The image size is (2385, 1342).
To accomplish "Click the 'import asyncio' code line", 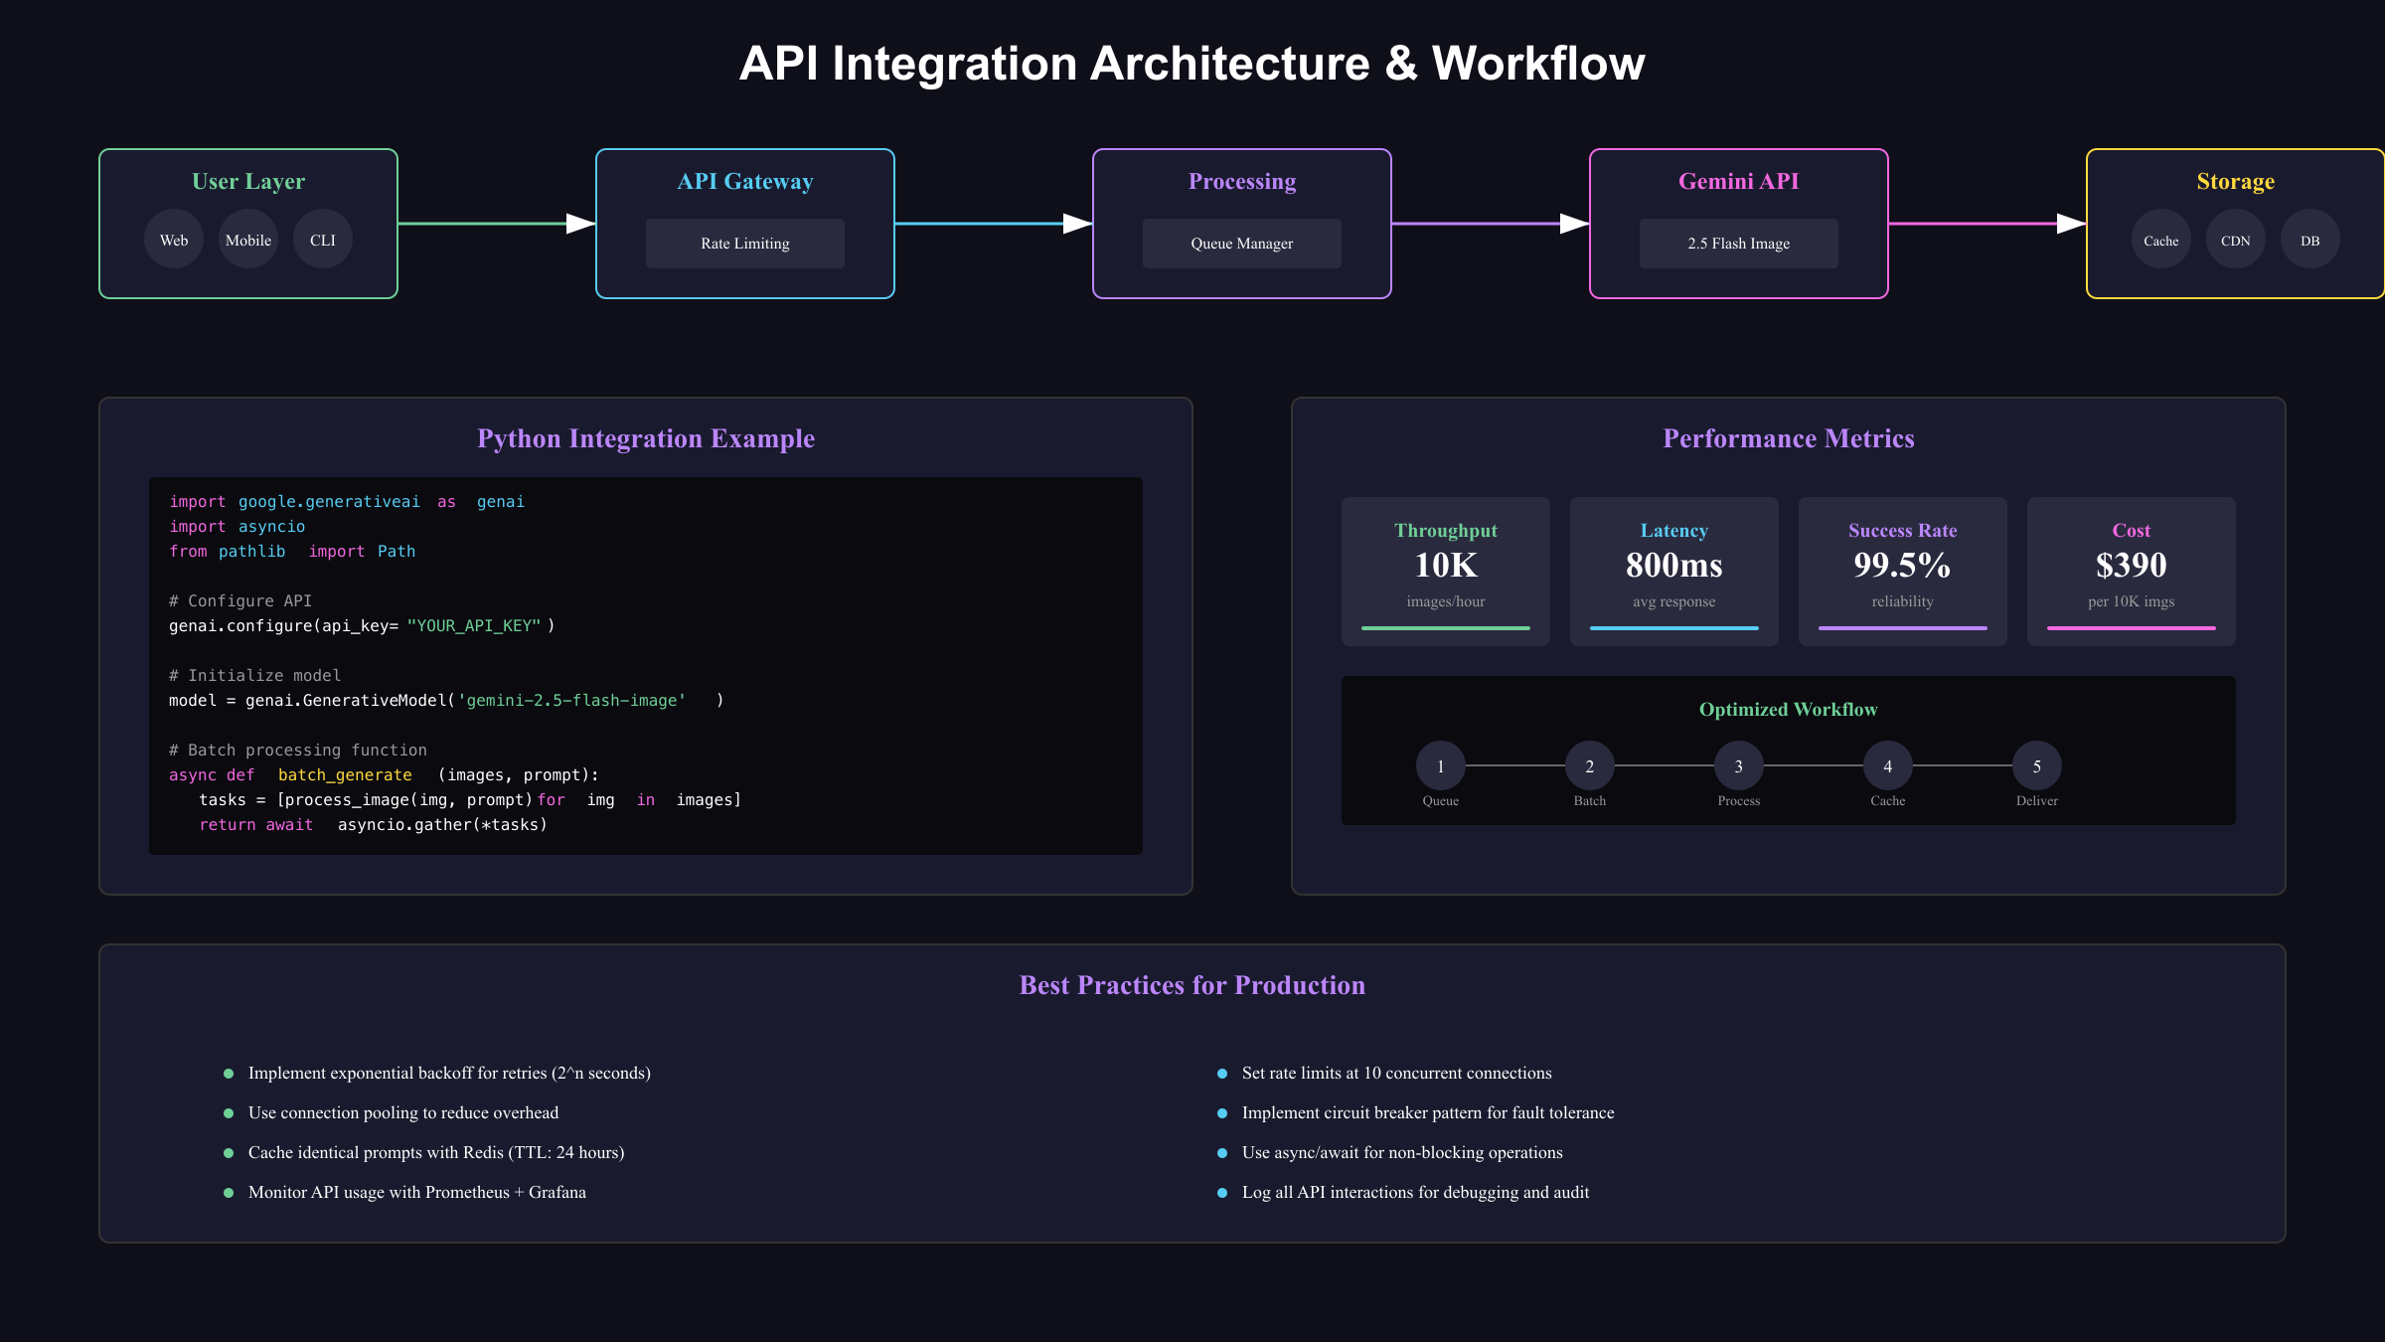I will click(x=238, y=527).
